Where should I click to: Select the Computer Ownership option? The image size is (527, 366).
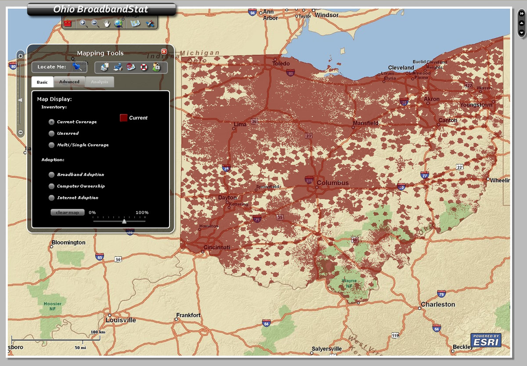coord(51,186)
